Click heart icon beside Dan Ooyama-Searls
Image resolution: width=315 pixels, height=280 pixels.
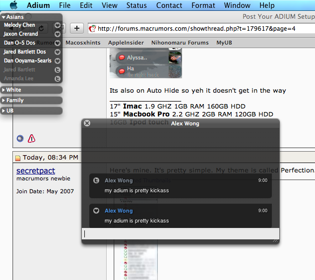(58, 61)
